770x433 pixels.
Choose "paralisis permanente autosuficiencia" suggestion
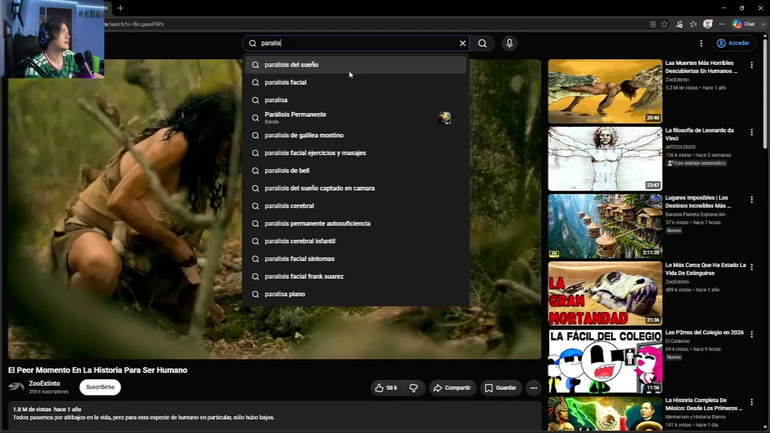[x=356, y=224]
